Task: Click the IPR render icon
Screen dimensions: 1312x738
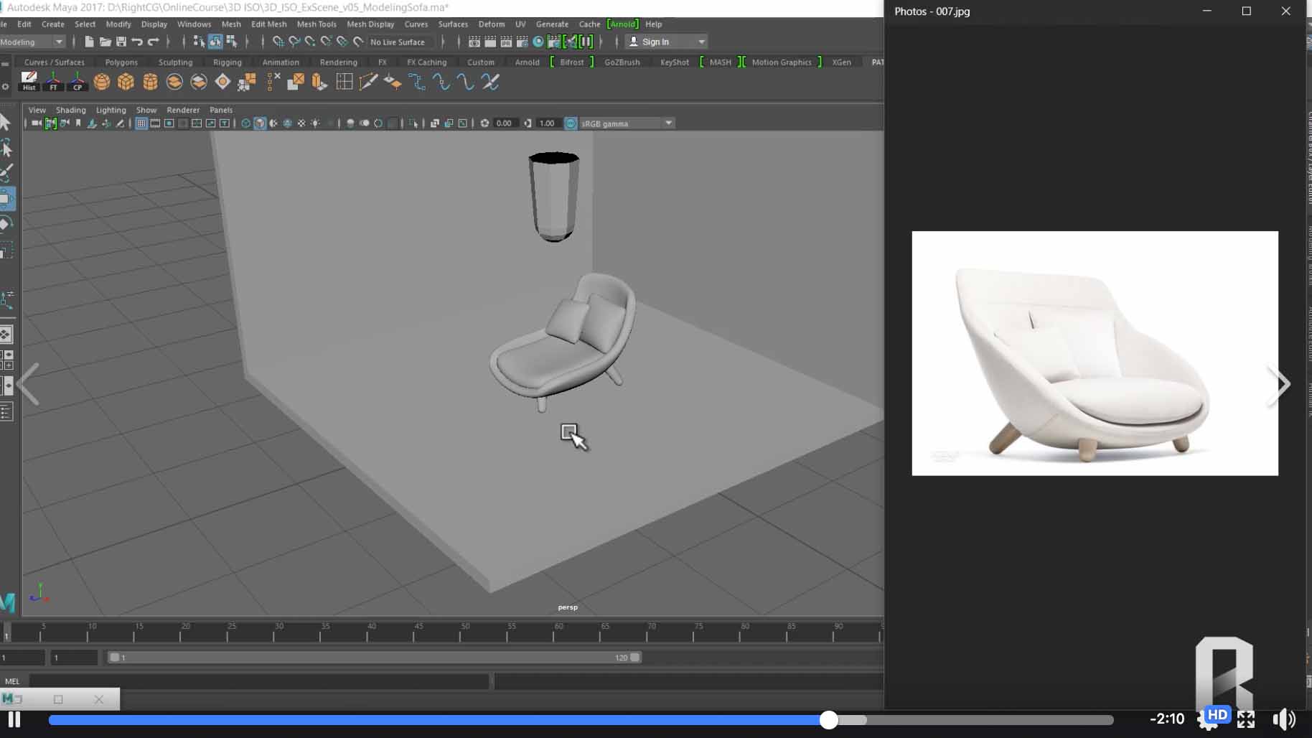Action: point(506,42)
